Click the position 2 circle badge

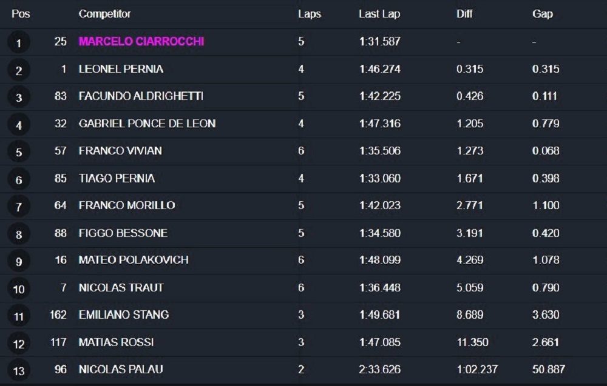[x=19, y=70]
